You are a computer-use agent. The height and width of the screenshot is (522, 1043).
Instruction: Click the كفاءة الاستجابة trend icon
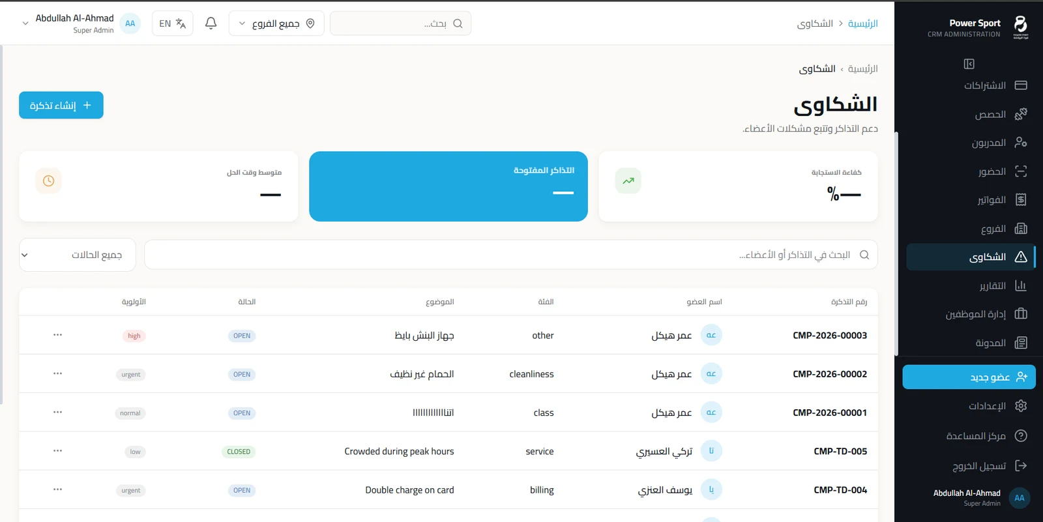pos(628,181)
